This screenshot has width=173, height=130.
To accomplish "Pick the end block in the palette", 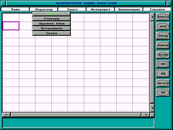I will pos(163,26).
